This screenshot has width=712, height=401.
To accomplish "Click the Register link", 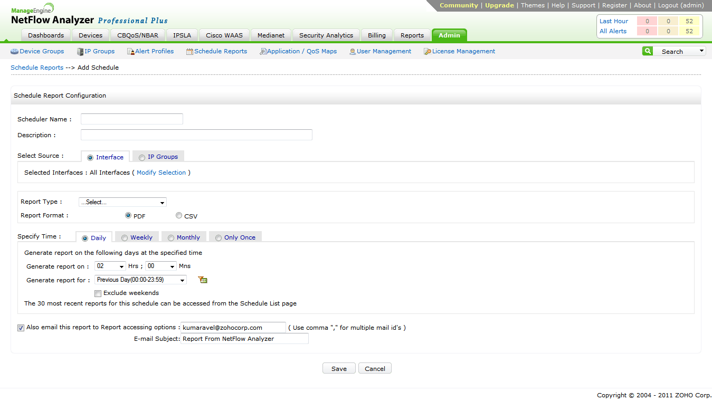I will 615,5.
